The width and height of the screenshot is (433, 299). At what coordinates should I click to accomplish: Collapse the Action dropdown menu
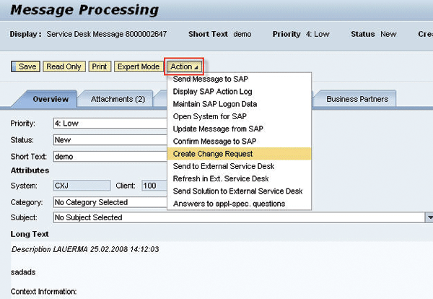click(x=185, y=66)
